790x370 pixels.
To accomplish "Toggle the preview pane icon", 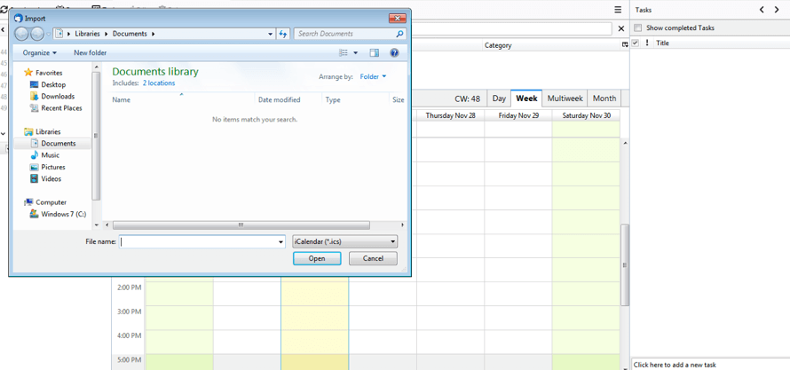I will 374,53.
